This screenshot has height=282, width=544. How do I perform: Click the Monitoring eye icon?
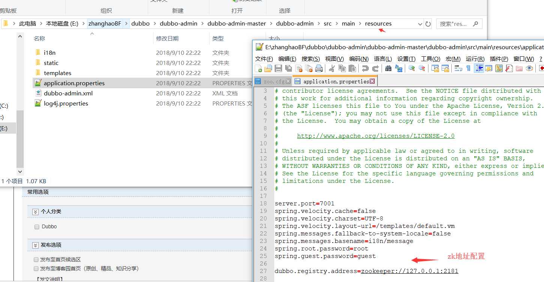[x=529, y=68]
